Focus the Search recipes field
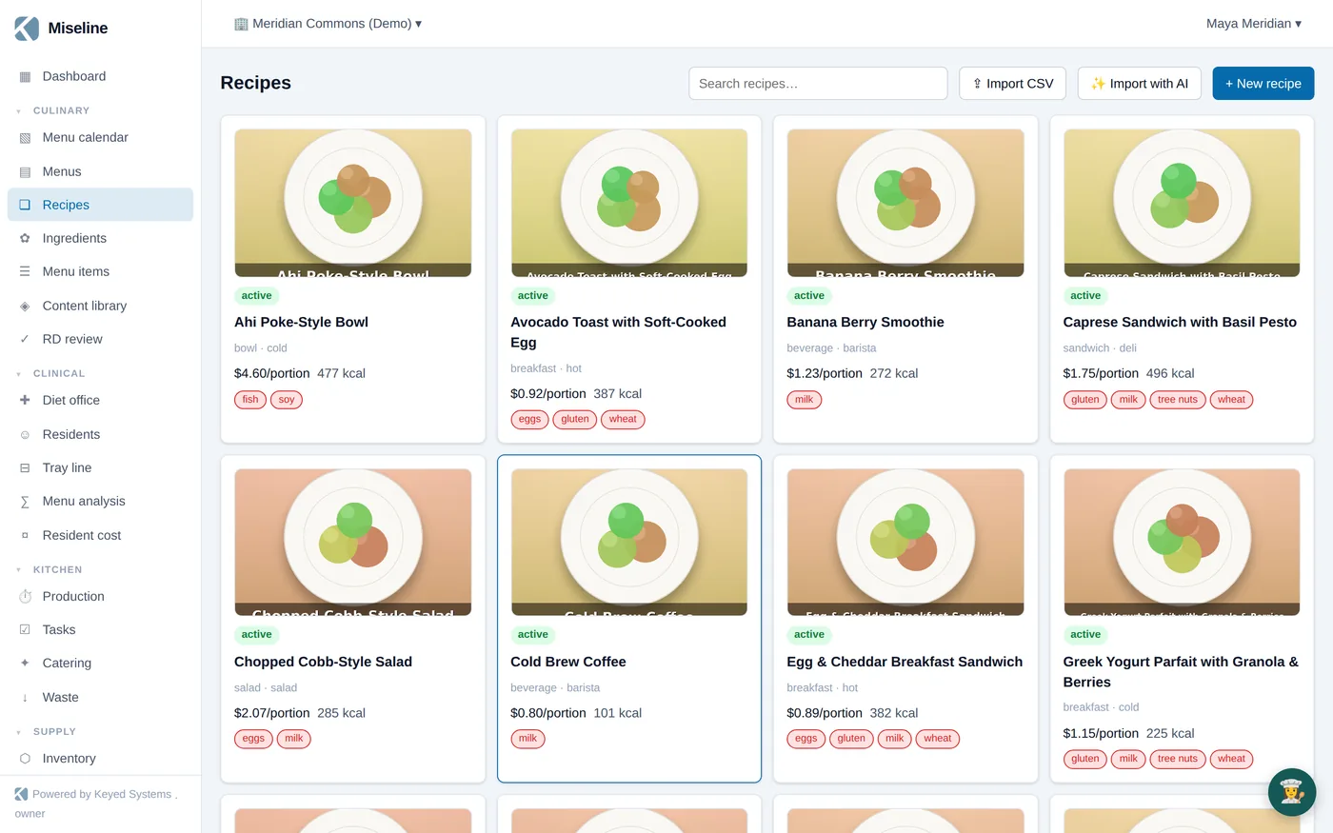 point(818,84)
